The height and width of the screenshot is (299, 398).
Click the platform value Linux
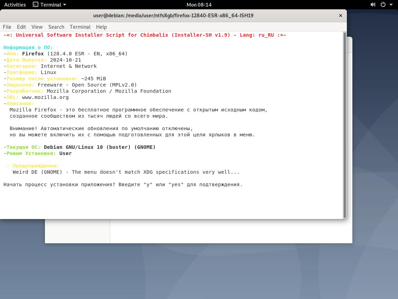48,72
